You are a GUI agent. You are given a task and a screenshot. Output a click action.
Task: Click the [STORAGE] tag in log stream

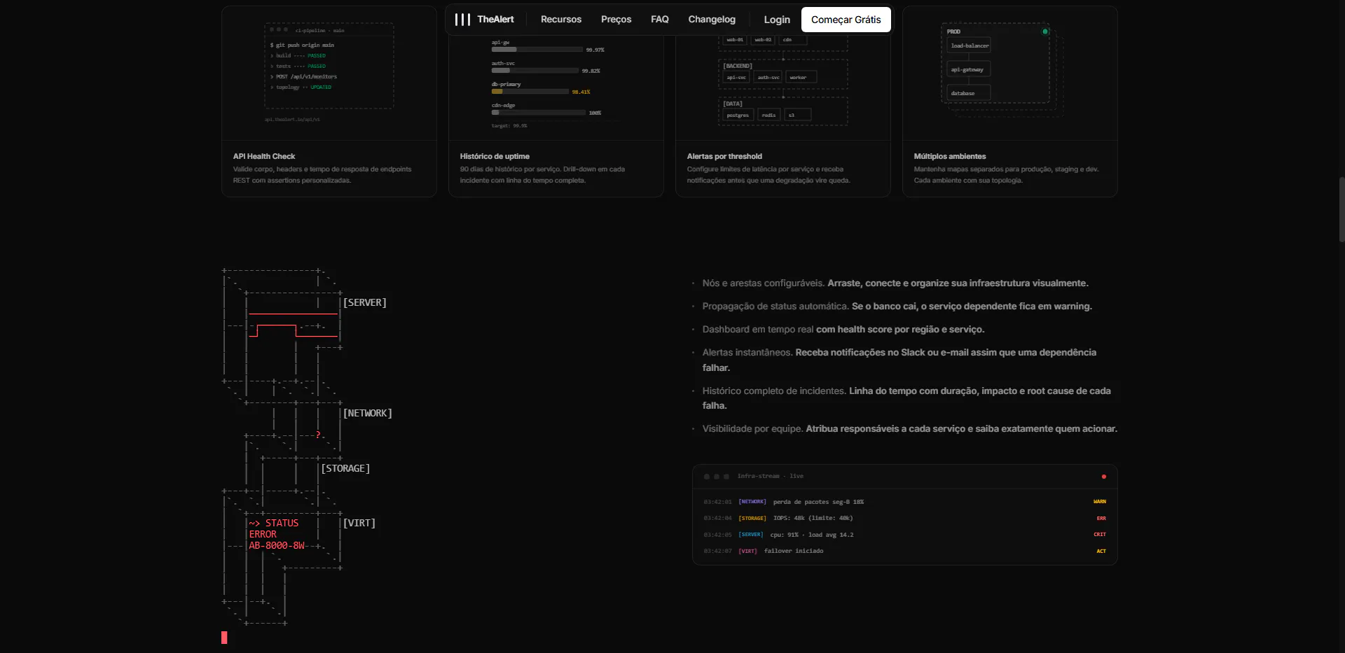(x=752, y=519)
